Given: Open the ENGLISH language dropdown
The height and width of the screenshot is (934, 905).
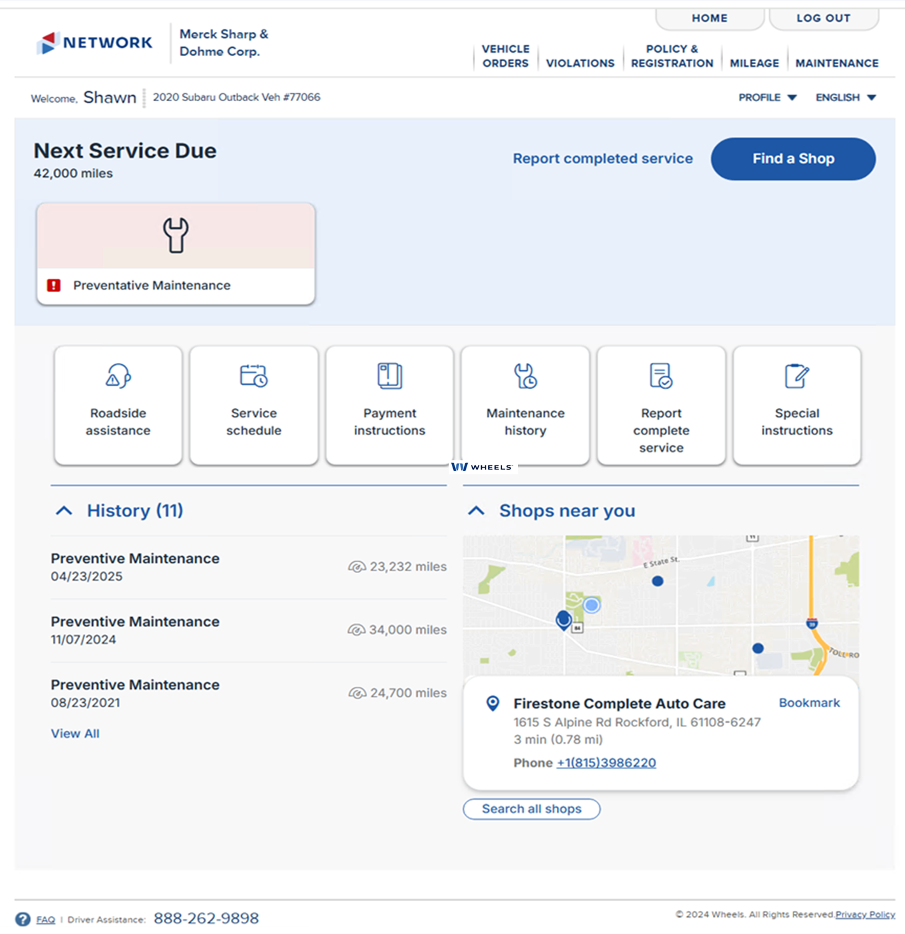Looking at the screenshot, I should pos(845,97).
